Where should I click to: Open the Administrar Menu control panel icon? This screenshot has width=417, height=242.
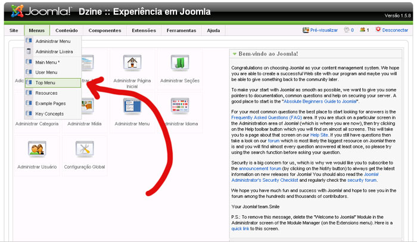pyautogui.click(x=132, y=106)
